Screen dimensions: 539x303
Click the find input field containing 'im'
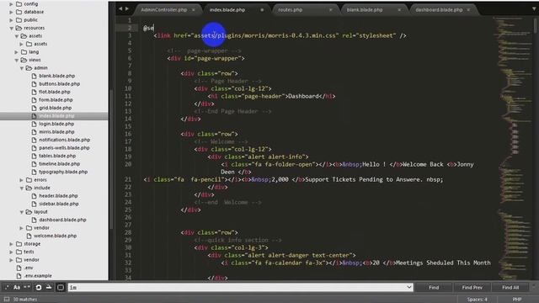click(x=240, y=287)
